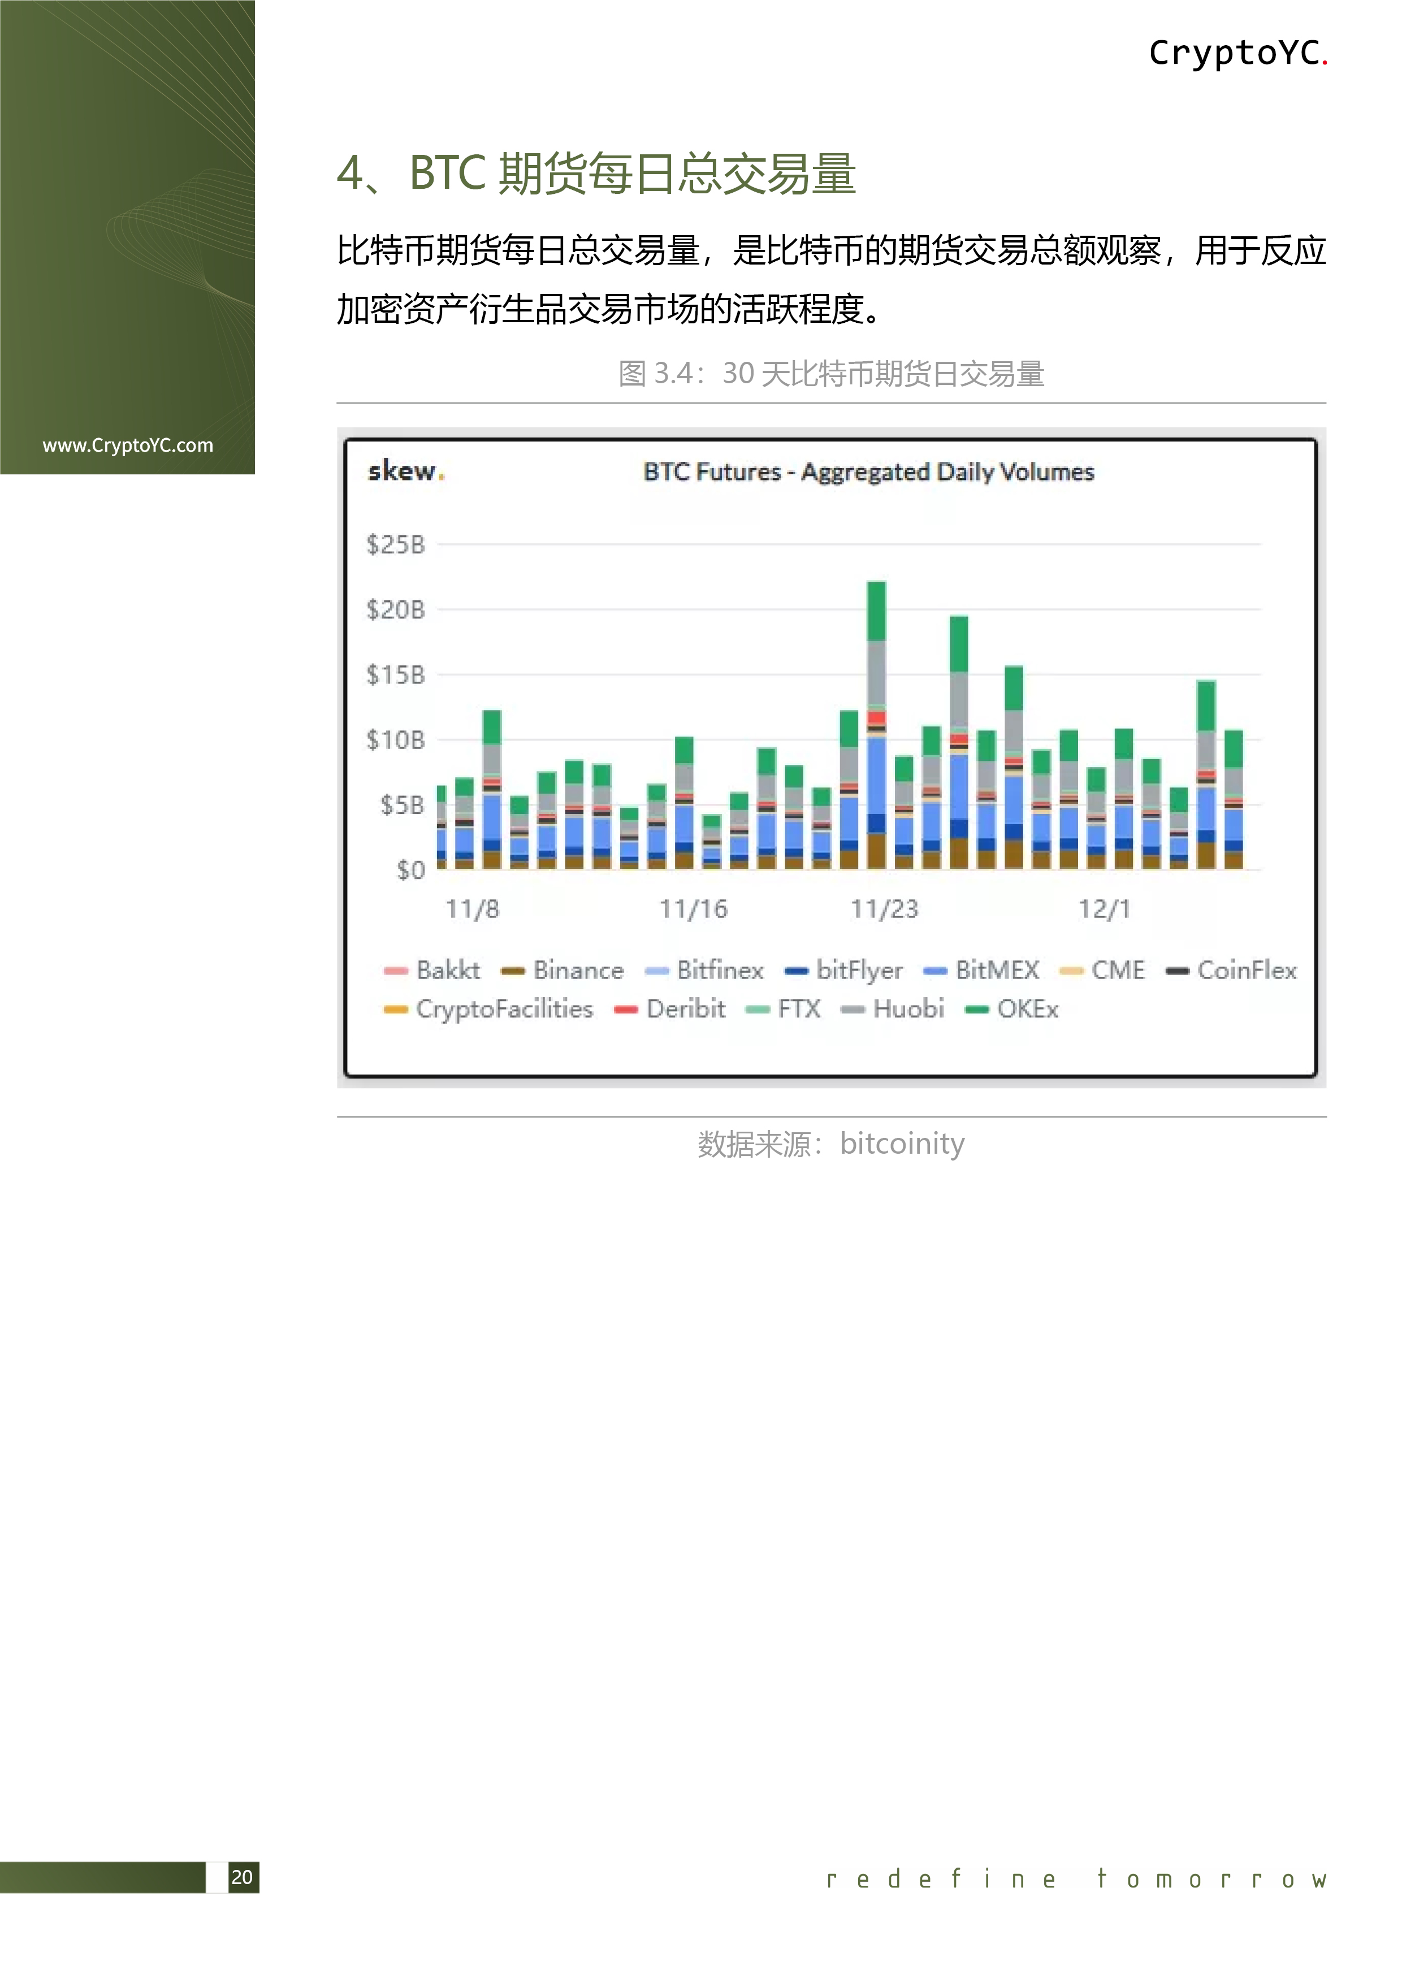Click the $0 y-axis label

click(x=411, y=870)
